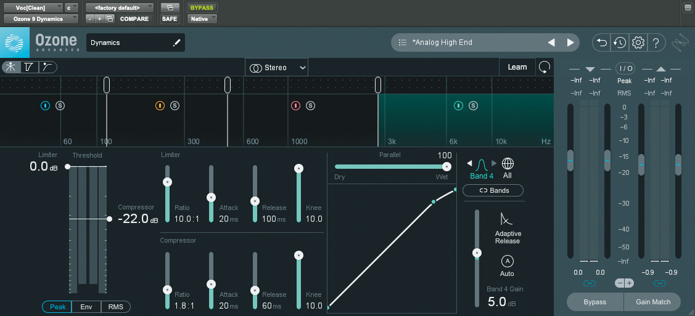Click the plugin window icon next to factory default
The height and width of the screenshot is (316, 695).
(x=170, y=7)
